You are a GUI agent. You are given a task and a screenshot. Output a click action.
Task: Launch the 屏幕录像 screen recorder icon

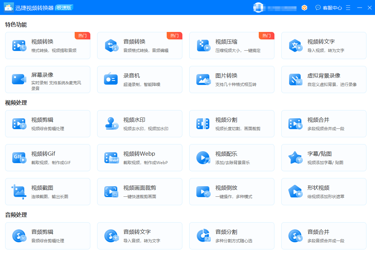pyautogui.click(x=19, y=79)
